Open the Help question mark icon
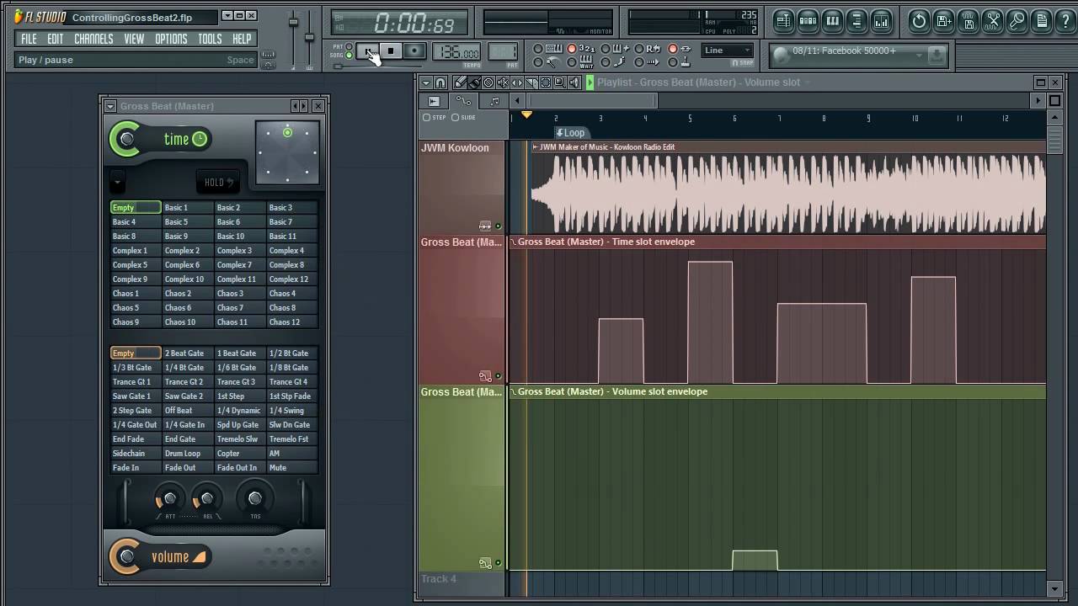This screenshot has height=606, width=1078. [x=1065, y=20]
